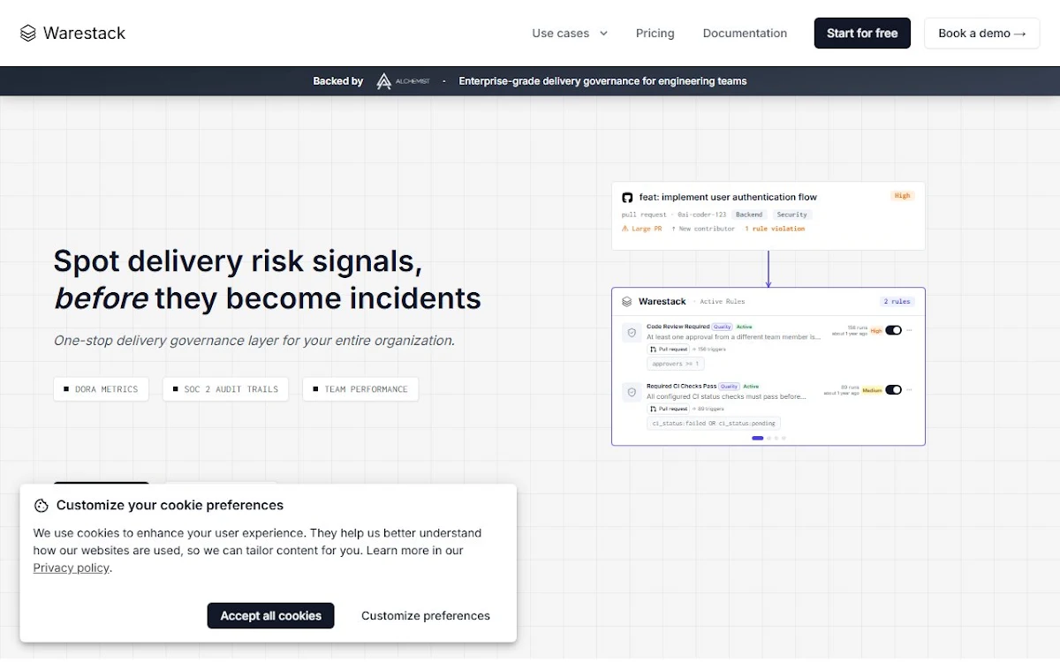Click the New contributor indicator

coord(703,229)
